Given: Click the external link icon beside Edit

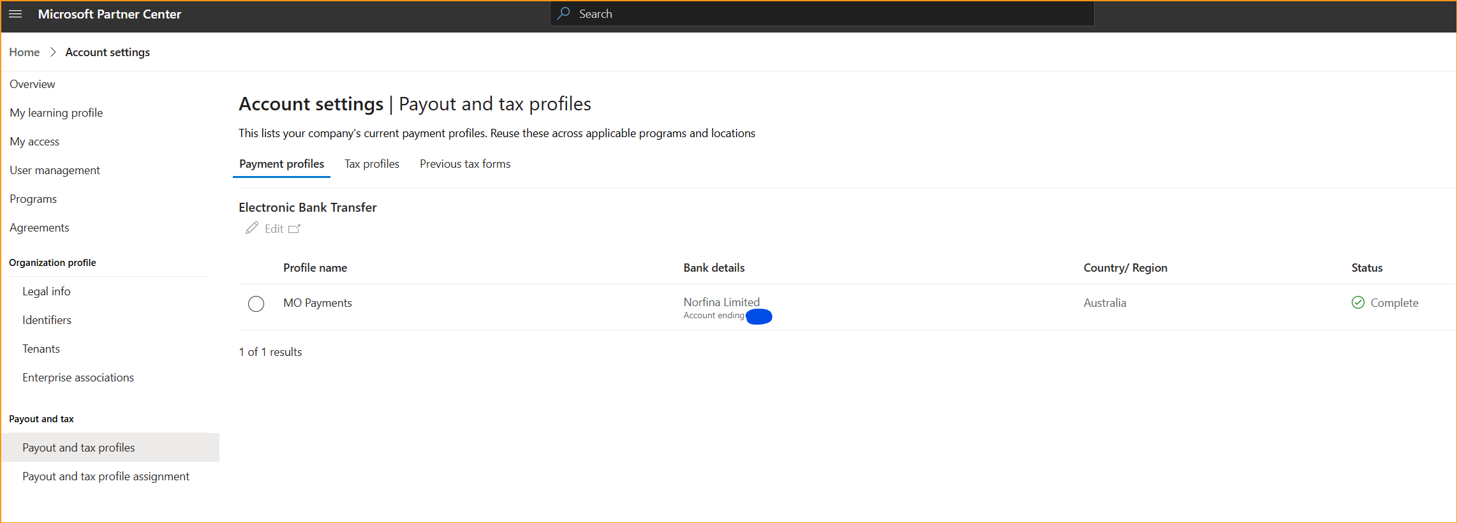Looking at the screenshot, I should click(x=294, y=228).
